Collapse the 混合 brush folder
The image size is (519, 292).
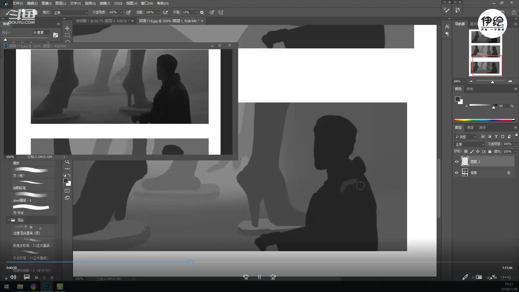click(x=9, y=220)
